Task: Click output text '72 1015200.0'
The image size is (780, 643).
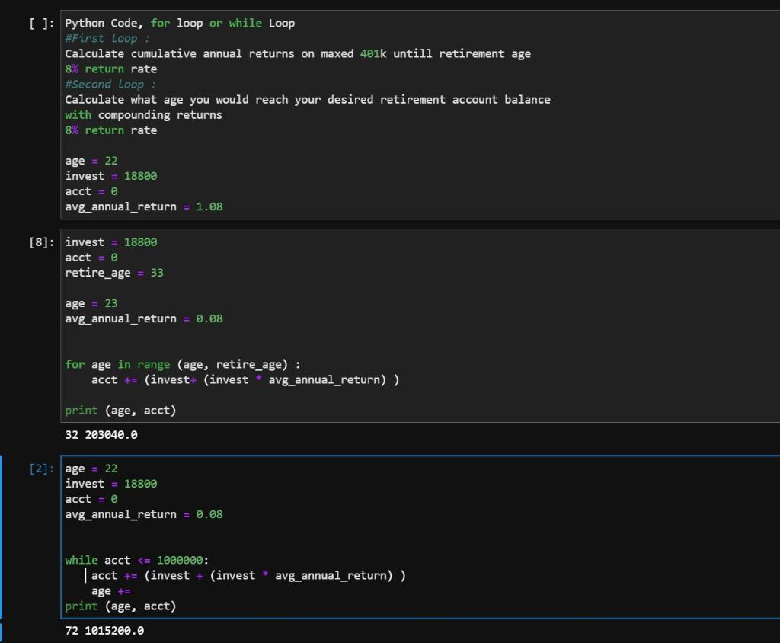Action: [x=104, y=631]
